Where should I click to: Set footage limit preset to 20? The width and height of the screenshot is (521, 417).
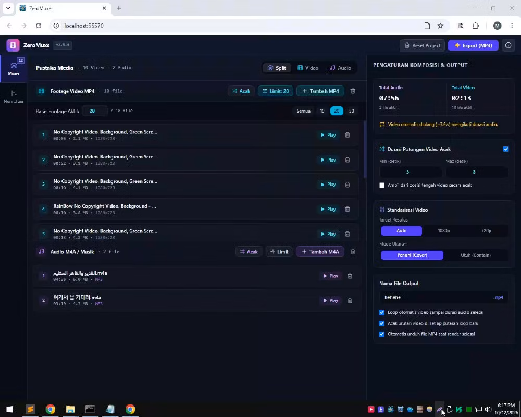pos(337,111)
